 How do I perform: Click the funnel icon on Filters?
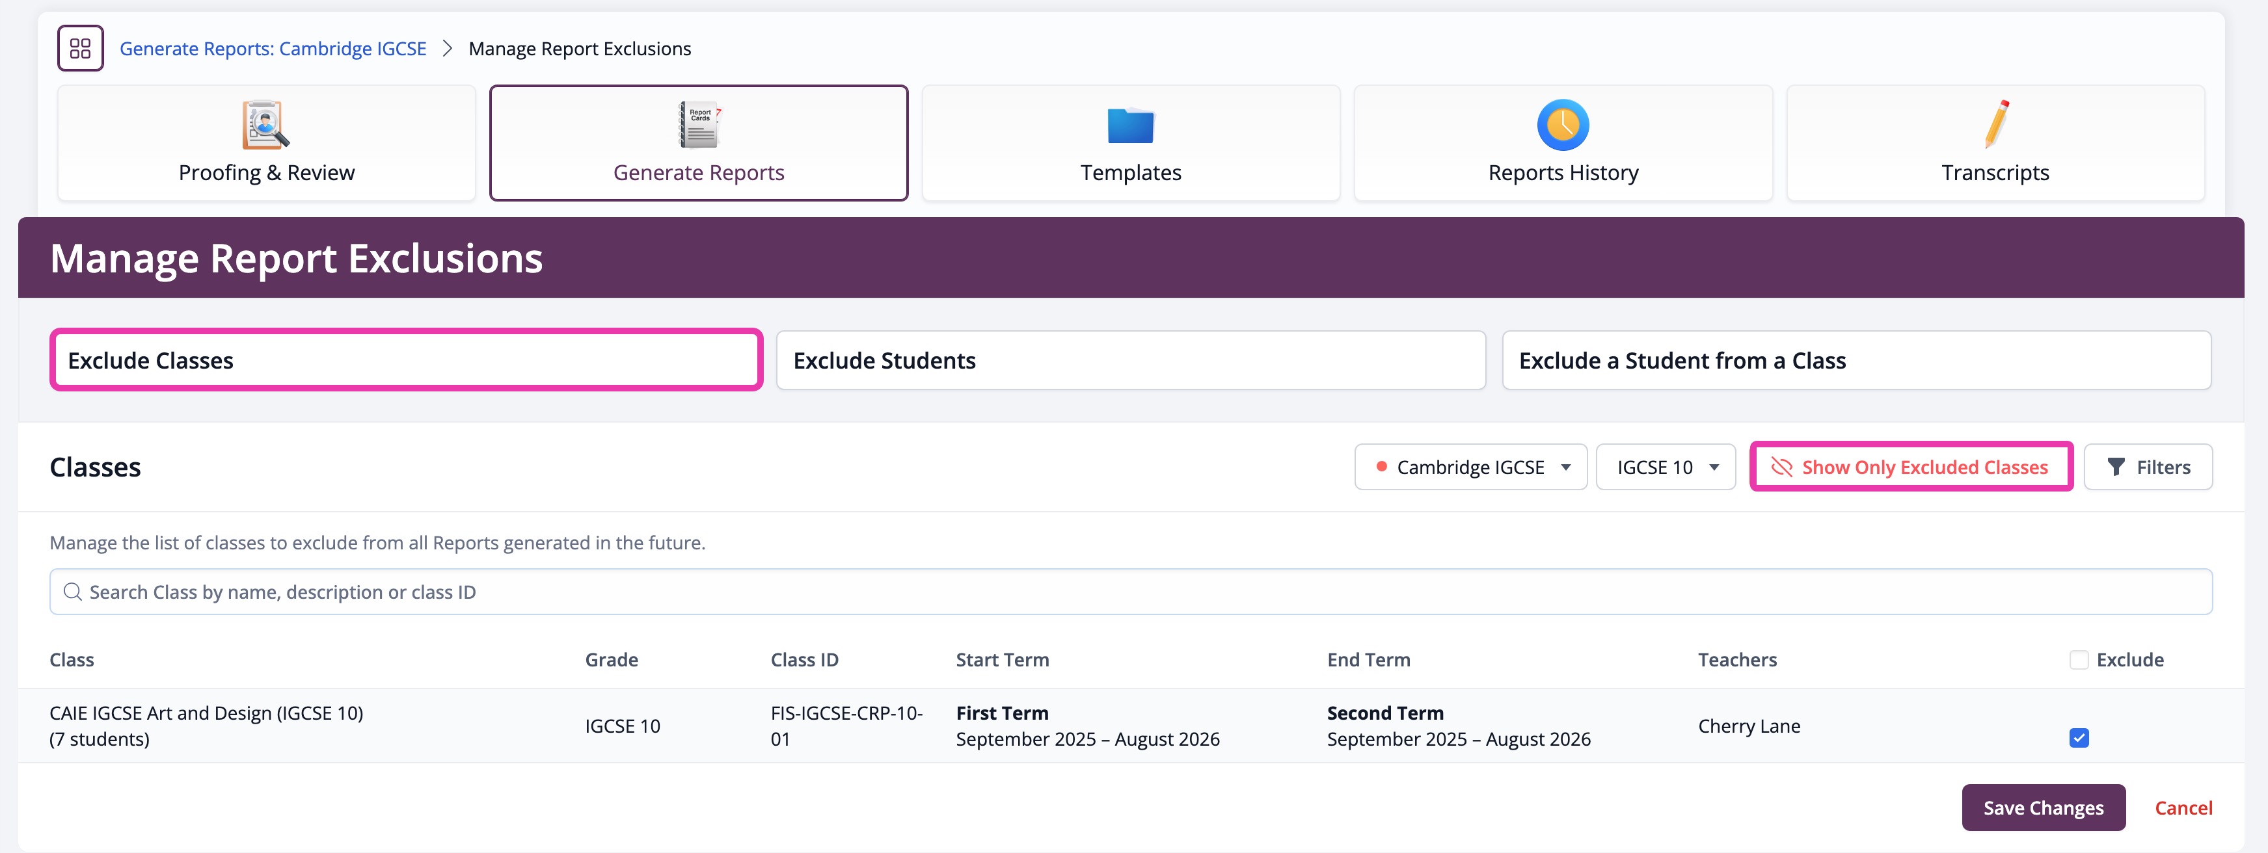pos(2116,467)
